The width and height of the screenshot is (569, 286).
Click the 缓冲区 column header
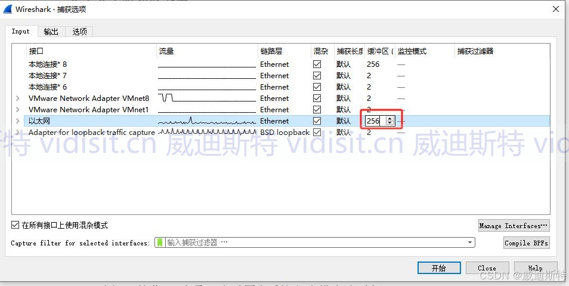coord(380,51)
